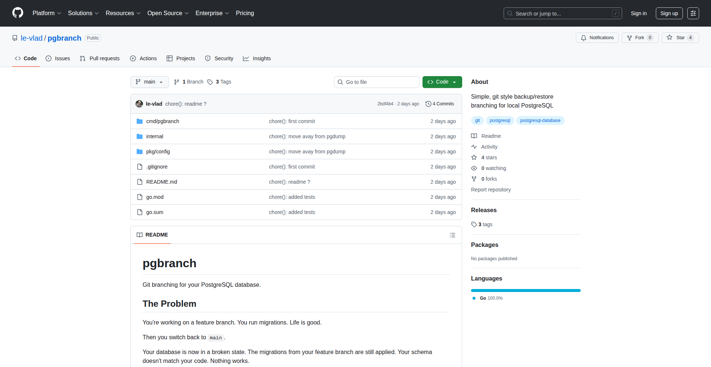Click the Sign up button
Viewport: 711px width, 367px height.
coord(669,13)
